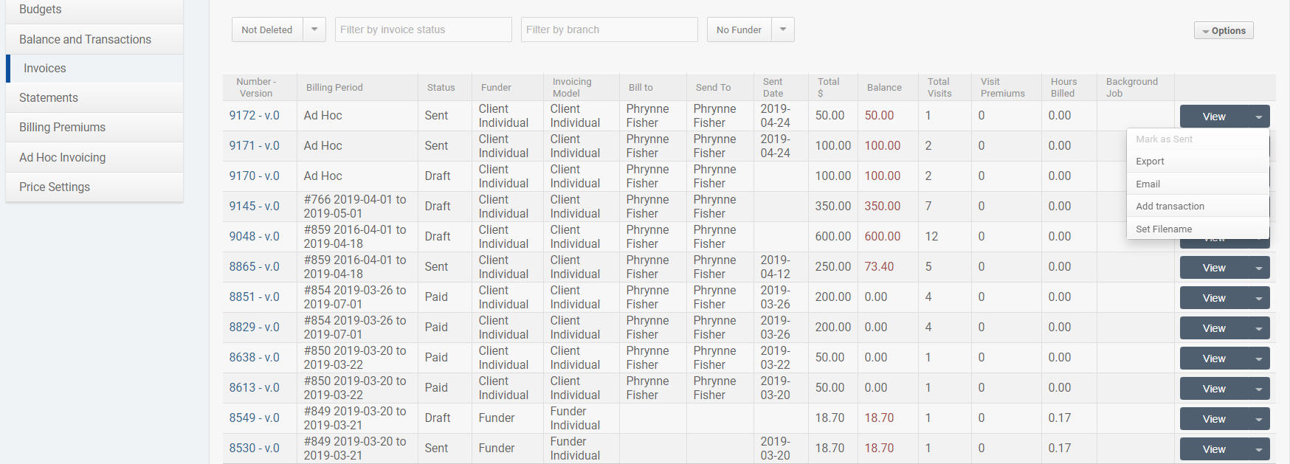
Task: Click the View button for invoice 8851
Action: (x=1213, y=298)
